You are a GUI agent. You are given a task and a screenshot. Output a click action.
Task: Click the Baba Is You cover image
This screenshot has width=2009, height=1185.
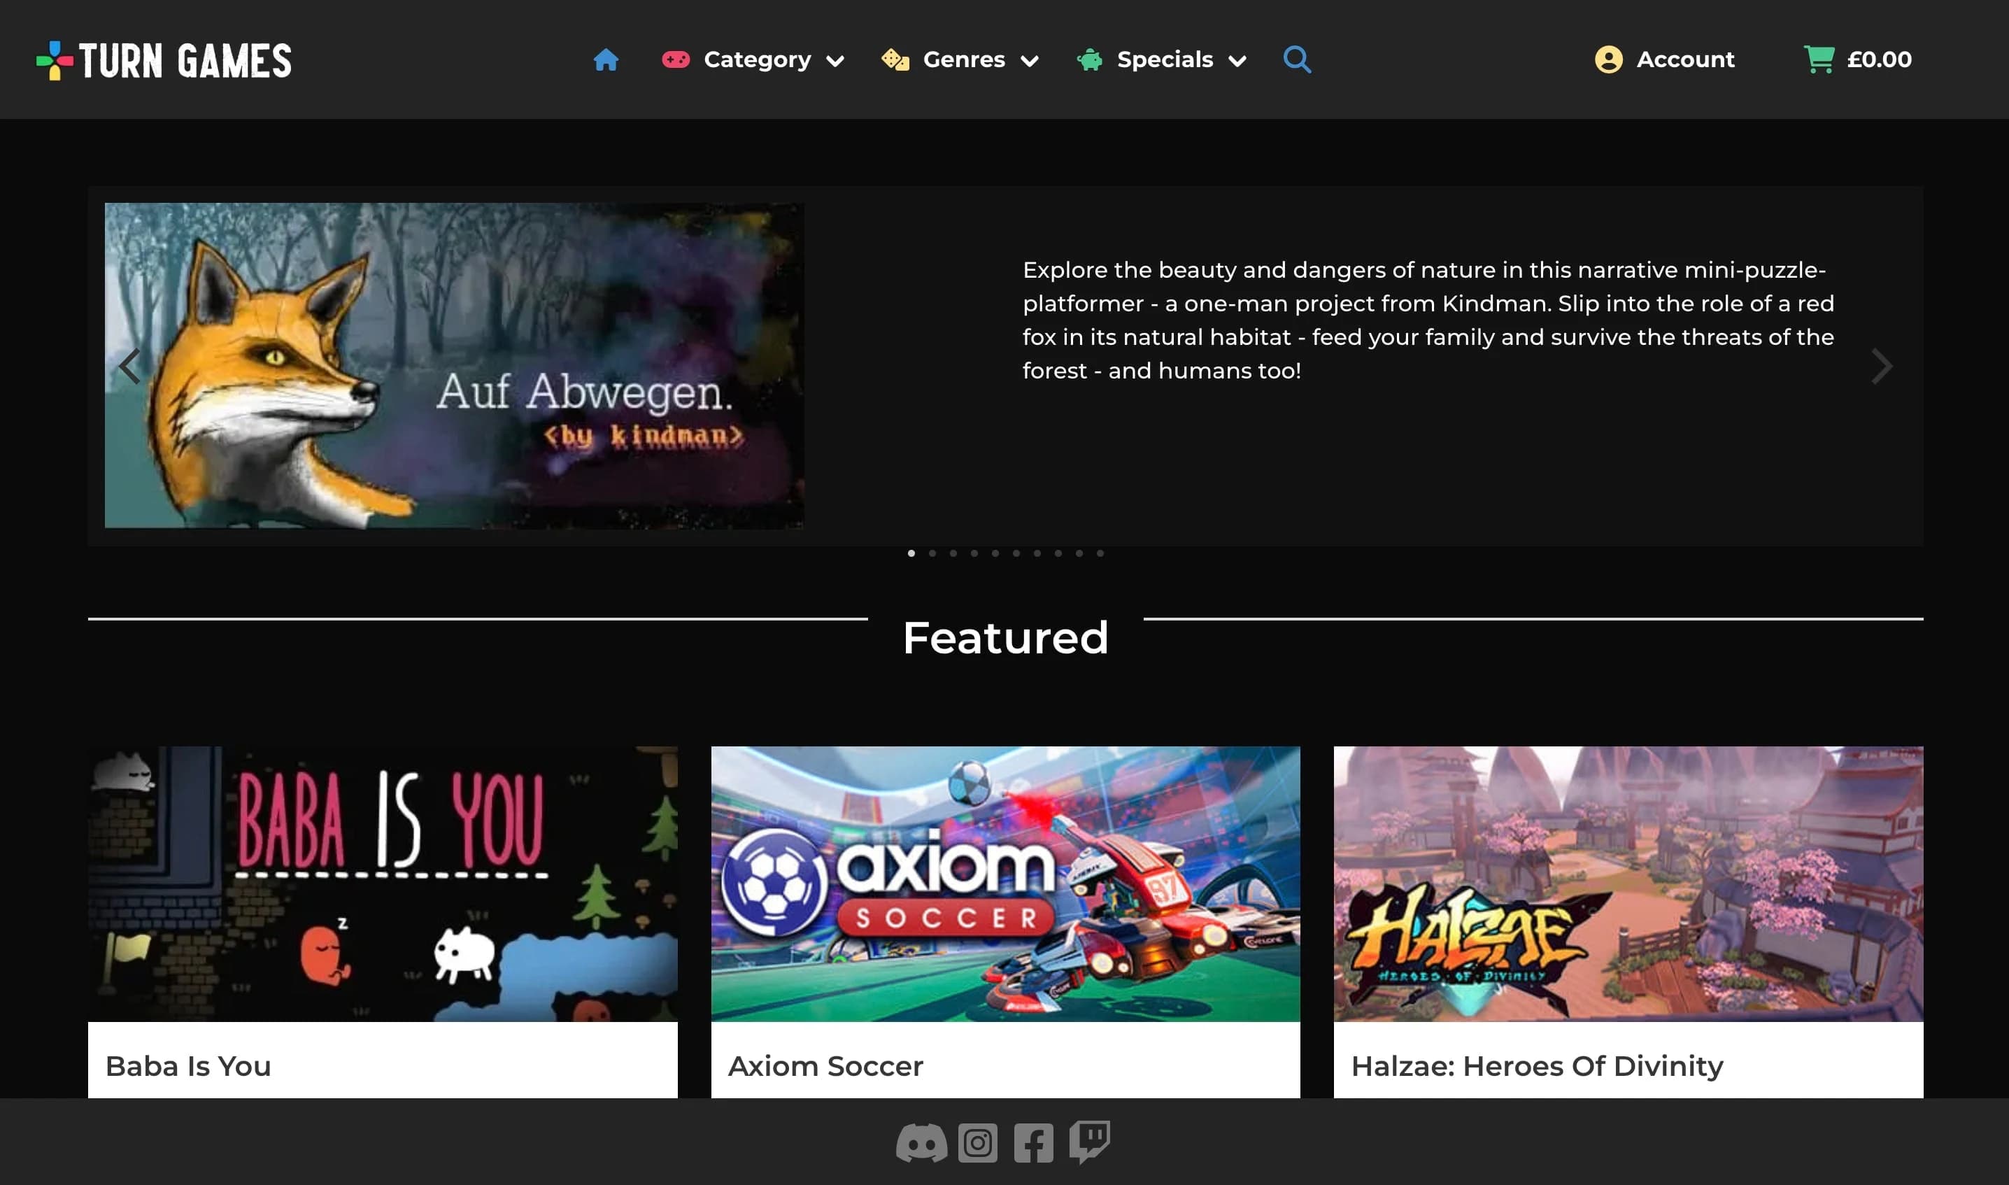383,884
